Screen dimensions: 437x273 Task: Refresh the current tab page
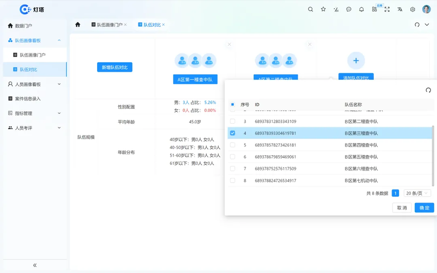(x=417, y=24)
